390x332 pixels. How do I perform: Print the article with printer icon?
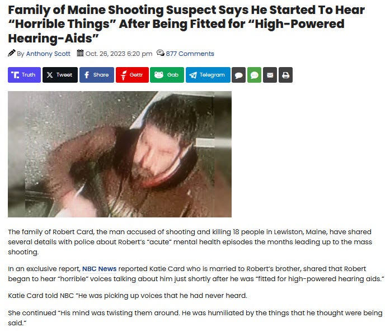[285, 75]
